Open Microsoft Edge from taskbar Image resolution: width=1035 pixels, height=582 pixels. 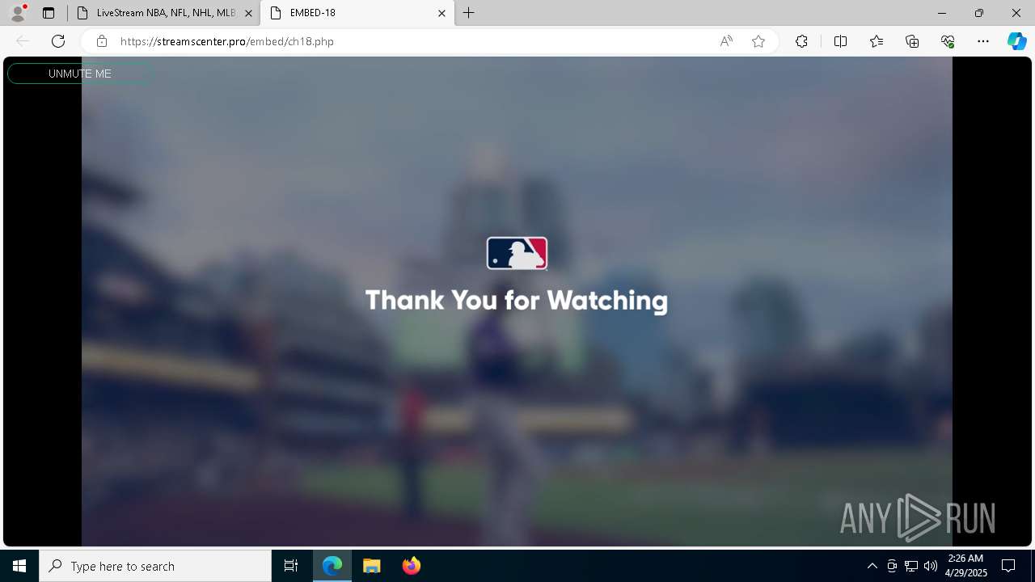(332, 566)
